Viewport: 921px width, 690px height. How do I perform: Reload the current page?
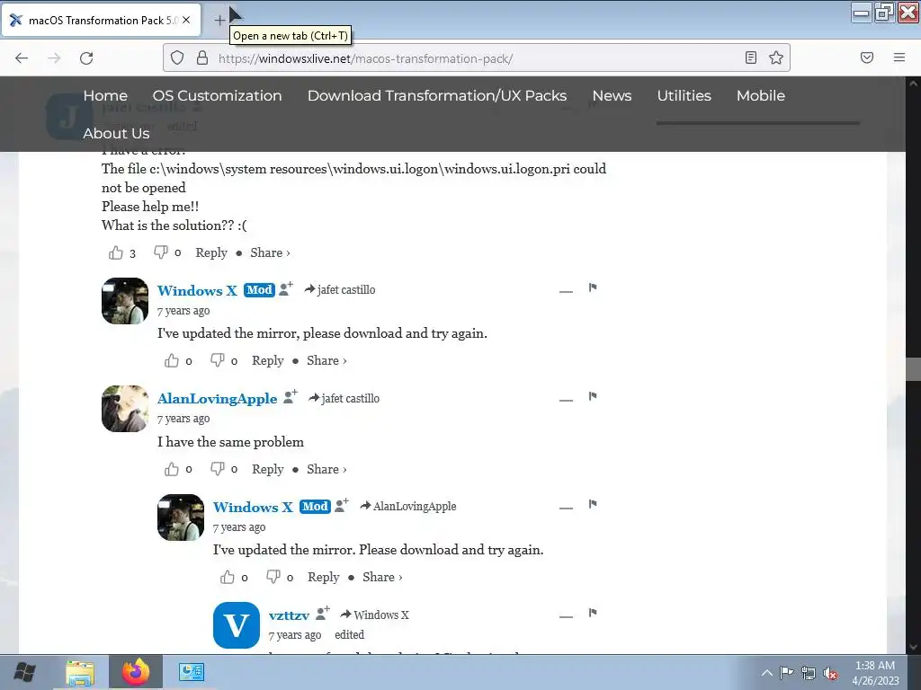86,57
